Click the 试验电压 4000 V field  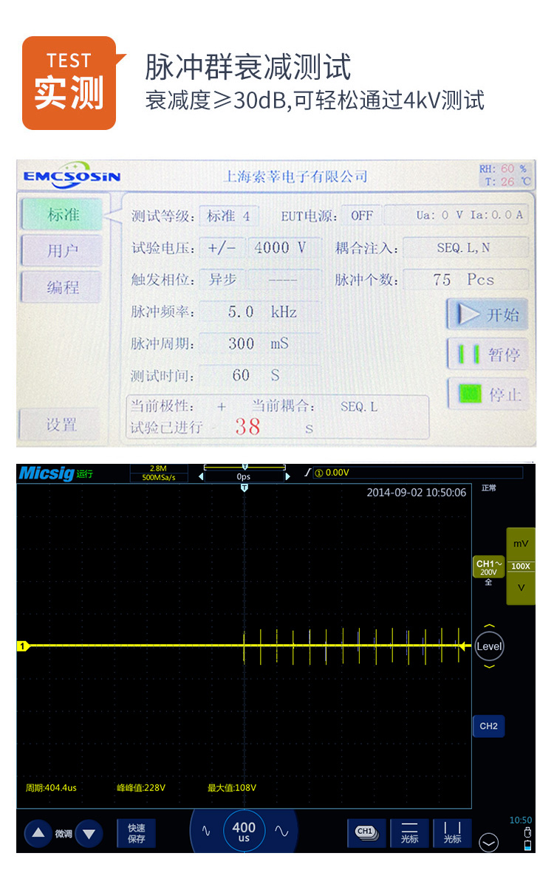pyautogui.click(x=279, y=248)
